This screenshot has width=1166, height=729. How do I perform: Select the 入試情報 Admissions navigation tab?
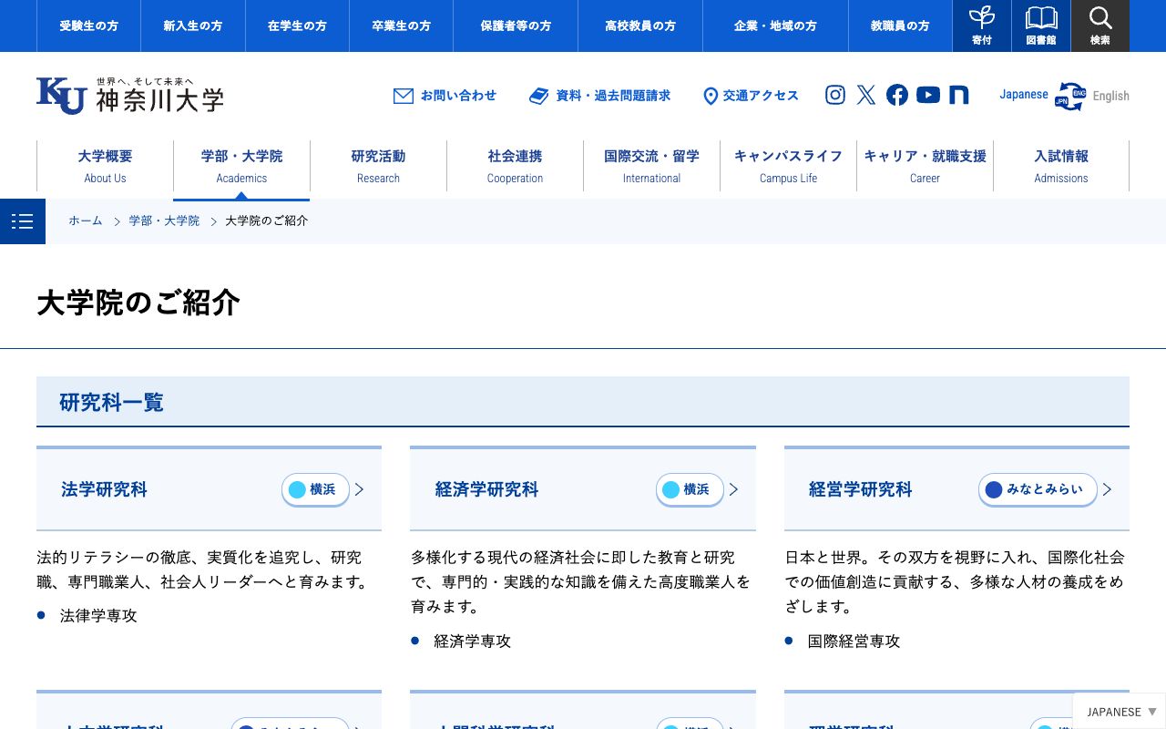(x=1061, y=166)
